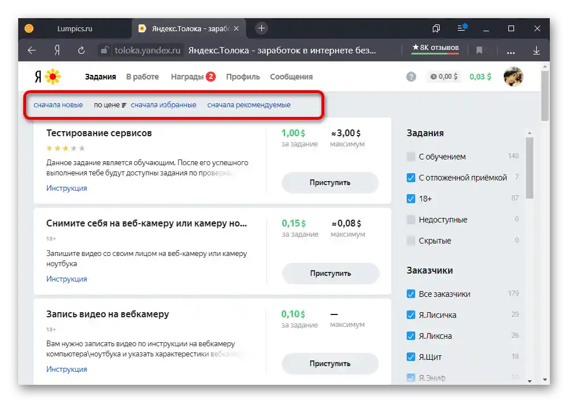Click the filter panel scrollbar thumb
Screen dimensions: 568x403
(529, 167)
